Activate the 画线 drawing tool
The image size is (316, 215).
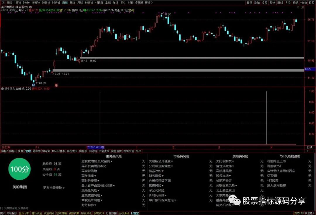pos(280,3)
